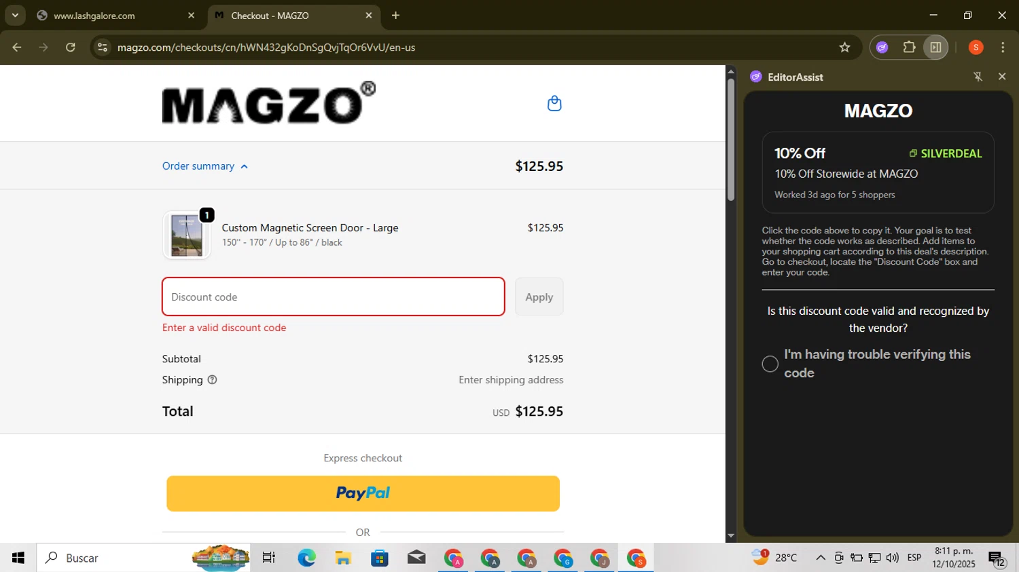This screenshot has height=572, width=1019.
Task: Launch Microsoft Edge from the taskbar
Action: pyautogui.click(x=306, y=558)
